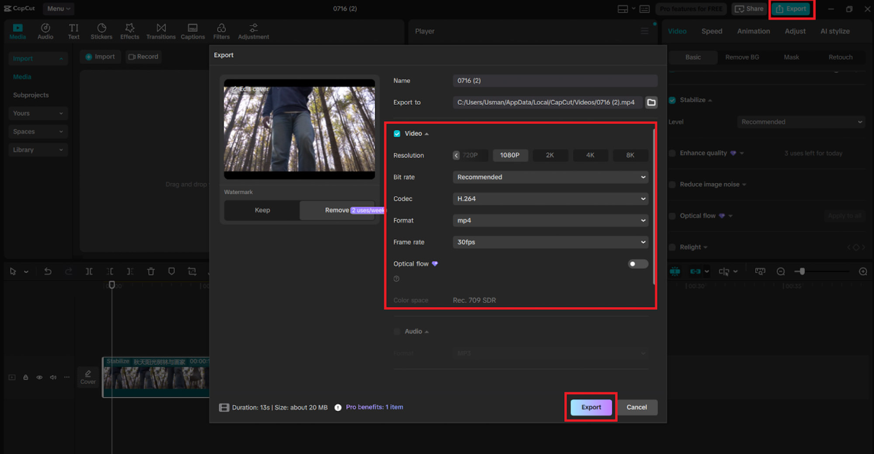Browse export folder with folder icon
This screenshot has height=454, width=874.
pyautogui.click(x=651, y=102)
